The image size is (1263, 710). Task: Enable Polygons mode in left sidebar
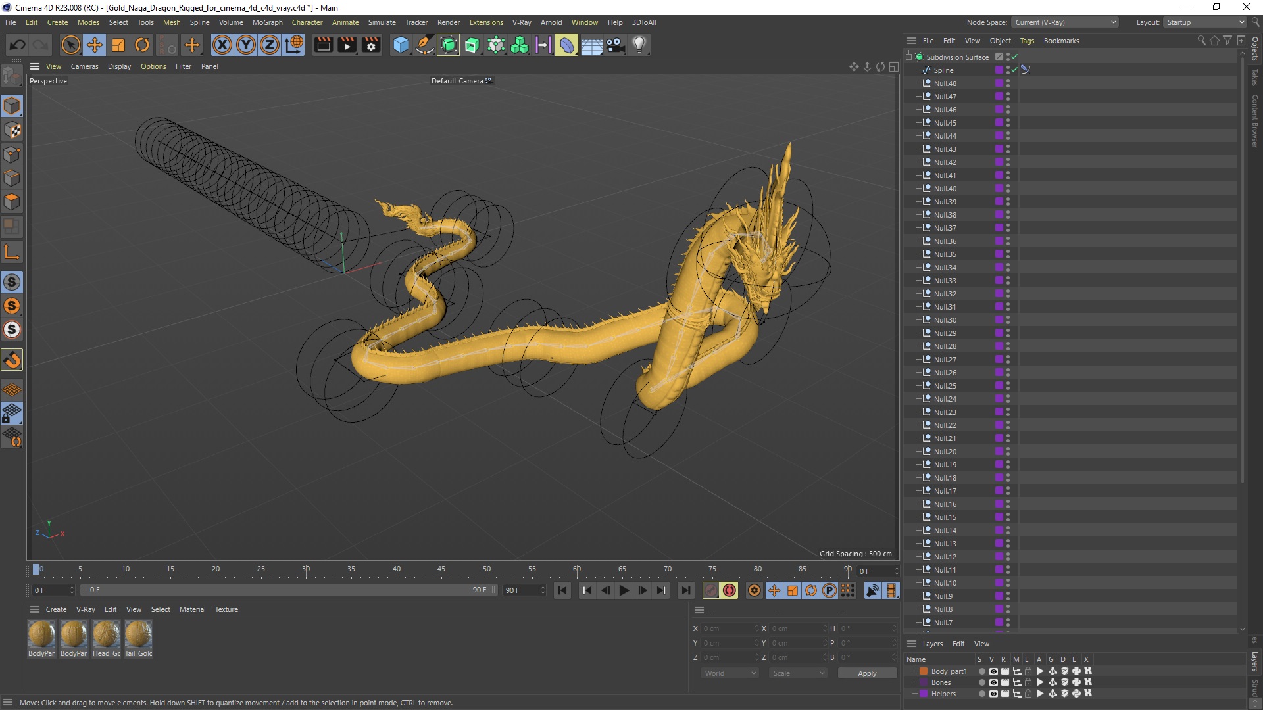pos(12,202)
